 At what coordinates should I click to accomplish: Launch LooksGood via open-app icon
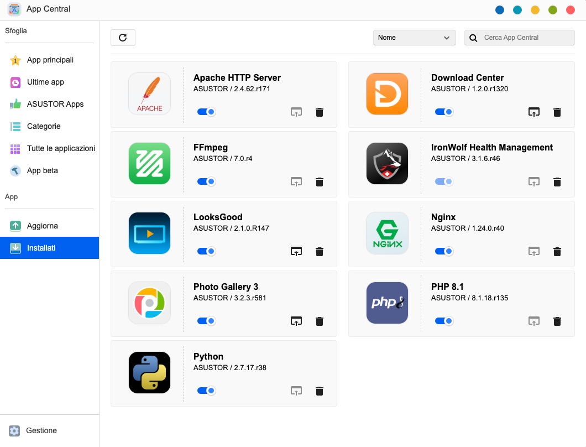[296, 251]
